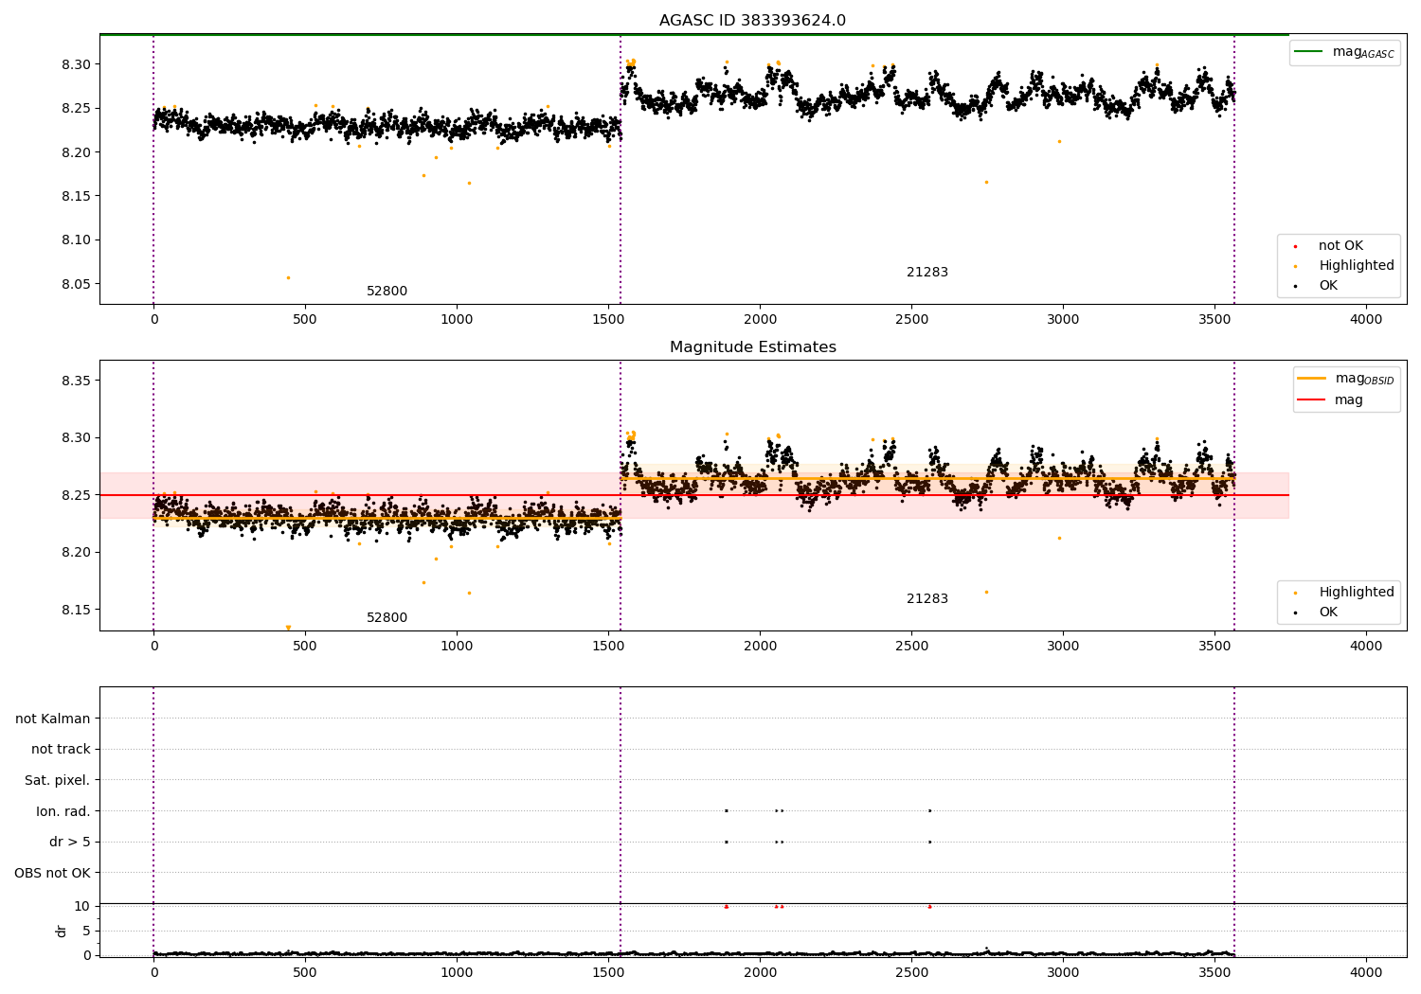Click the x-axis tick '3000' under the bottom plot

click(x=1063, y=972)
